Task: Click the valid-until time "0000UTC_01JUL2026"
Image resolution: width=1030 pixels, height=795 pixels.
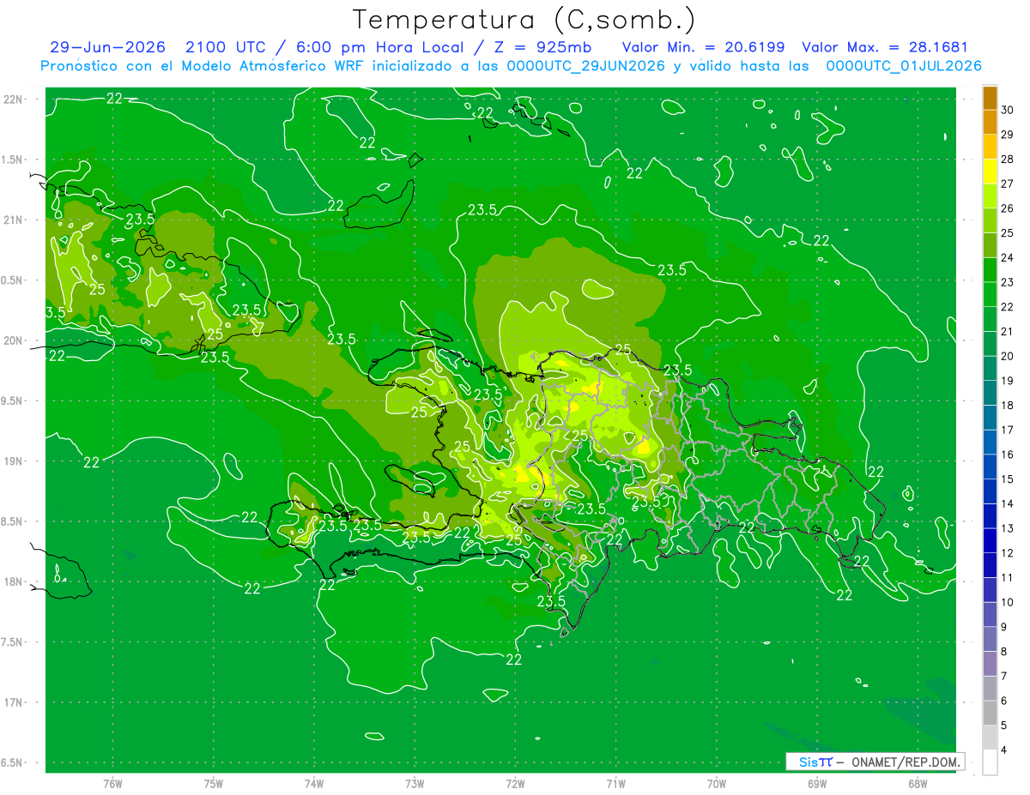Action: 904,66
